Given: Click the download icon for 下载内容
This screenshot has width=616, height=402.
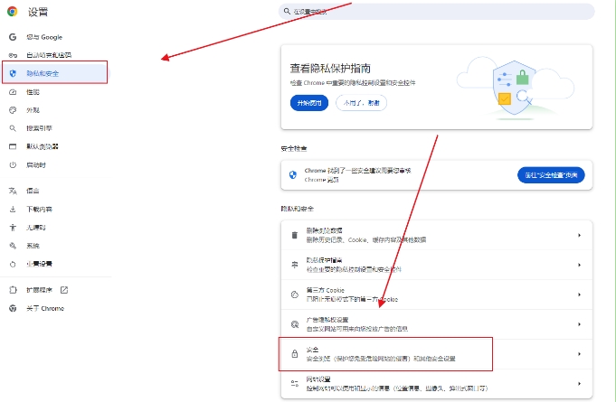Looking at the screenshot, I should pyautogui.click(x=13, y=210).
